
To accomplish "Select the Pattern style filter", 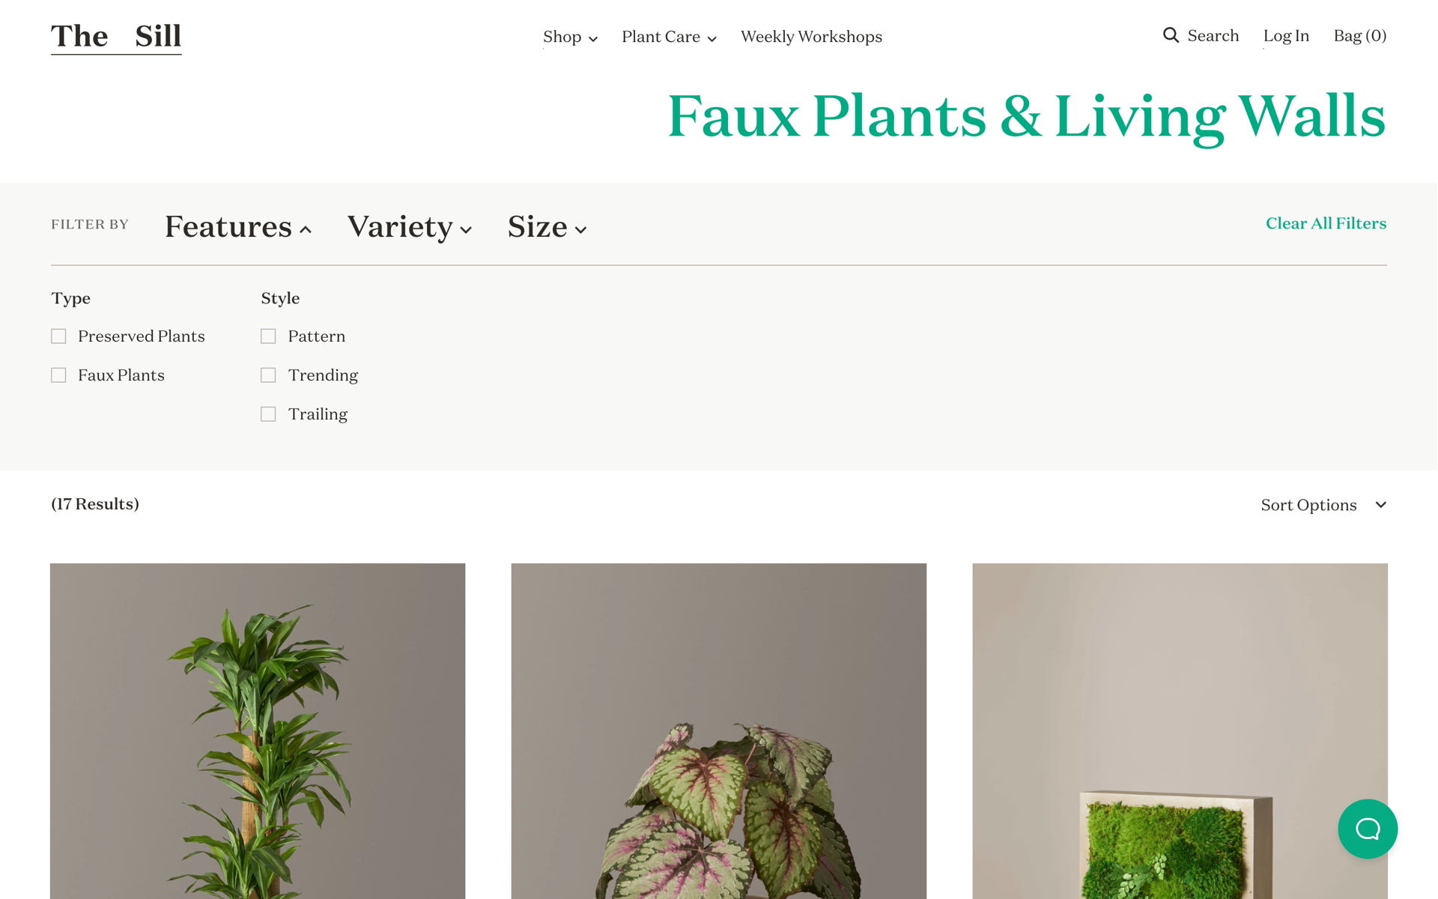I will coord(269,336).
